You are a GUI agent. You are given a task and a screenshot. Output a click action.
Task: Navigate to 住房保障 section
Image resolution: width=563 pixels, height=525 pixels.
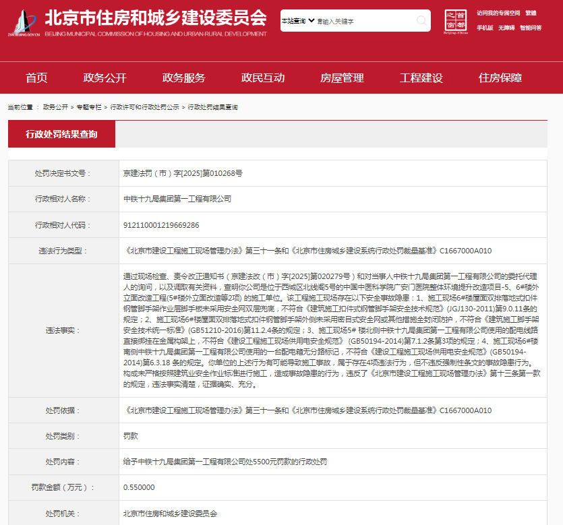tap(500, 78)
